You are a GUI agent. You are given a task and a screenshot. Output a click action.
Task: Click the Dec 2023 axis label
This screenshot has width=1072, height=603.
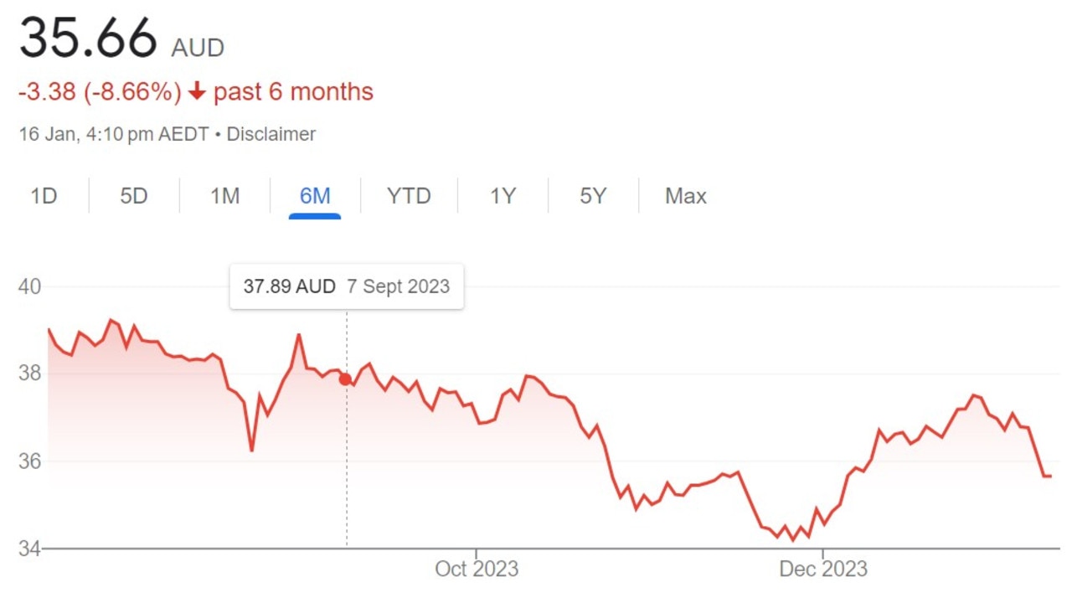(823, 569)
